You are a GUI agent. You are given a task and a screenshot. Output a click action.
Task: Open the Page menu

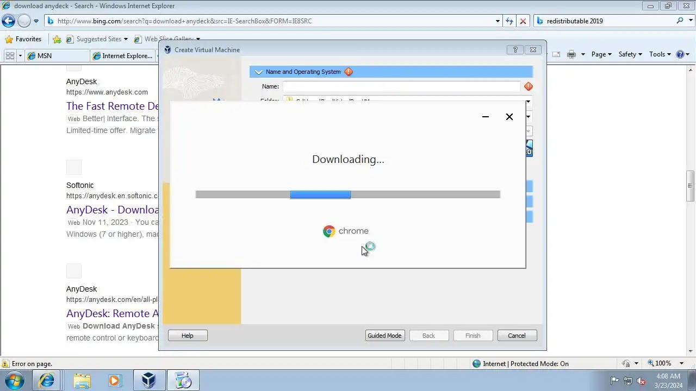(601, 54)
